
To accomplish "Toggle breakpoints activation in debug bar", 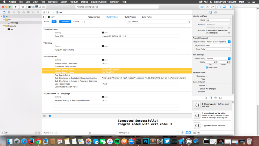I will [50, 116].
